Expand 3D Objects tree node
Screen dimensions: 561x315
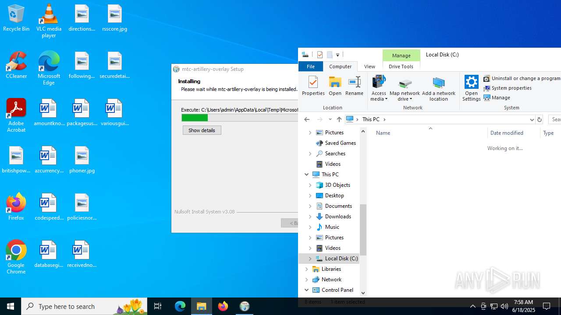coord(310,185)
